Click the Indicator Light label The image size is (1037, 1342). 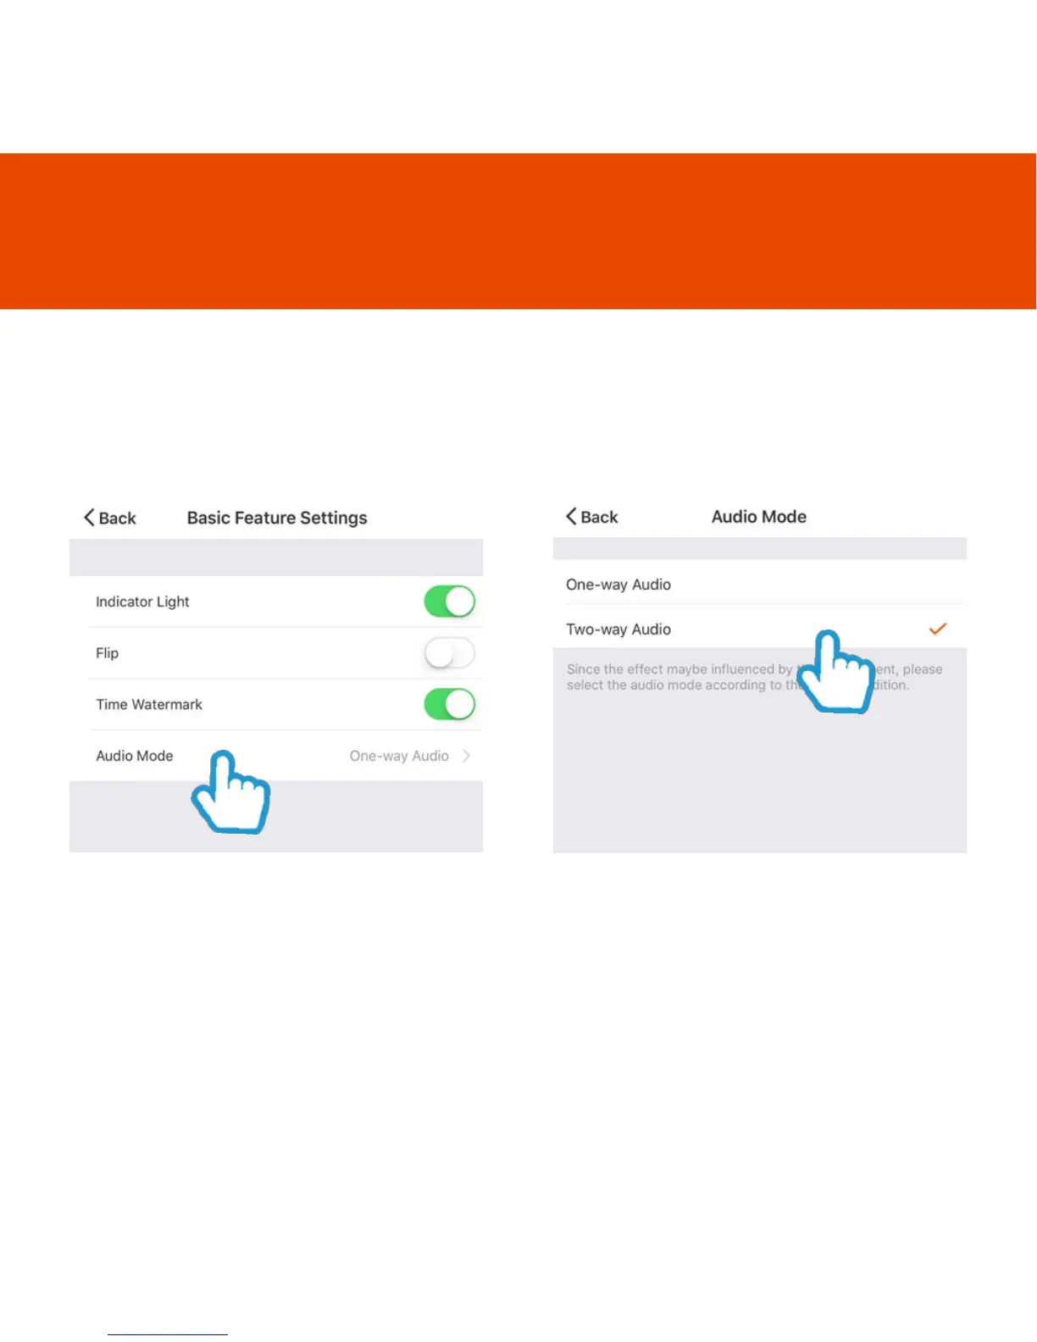[142, 602]
